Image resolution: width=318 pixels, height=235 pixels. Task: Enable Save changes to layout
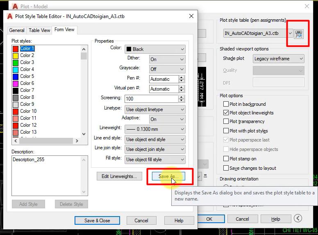(x=226, y=168)
